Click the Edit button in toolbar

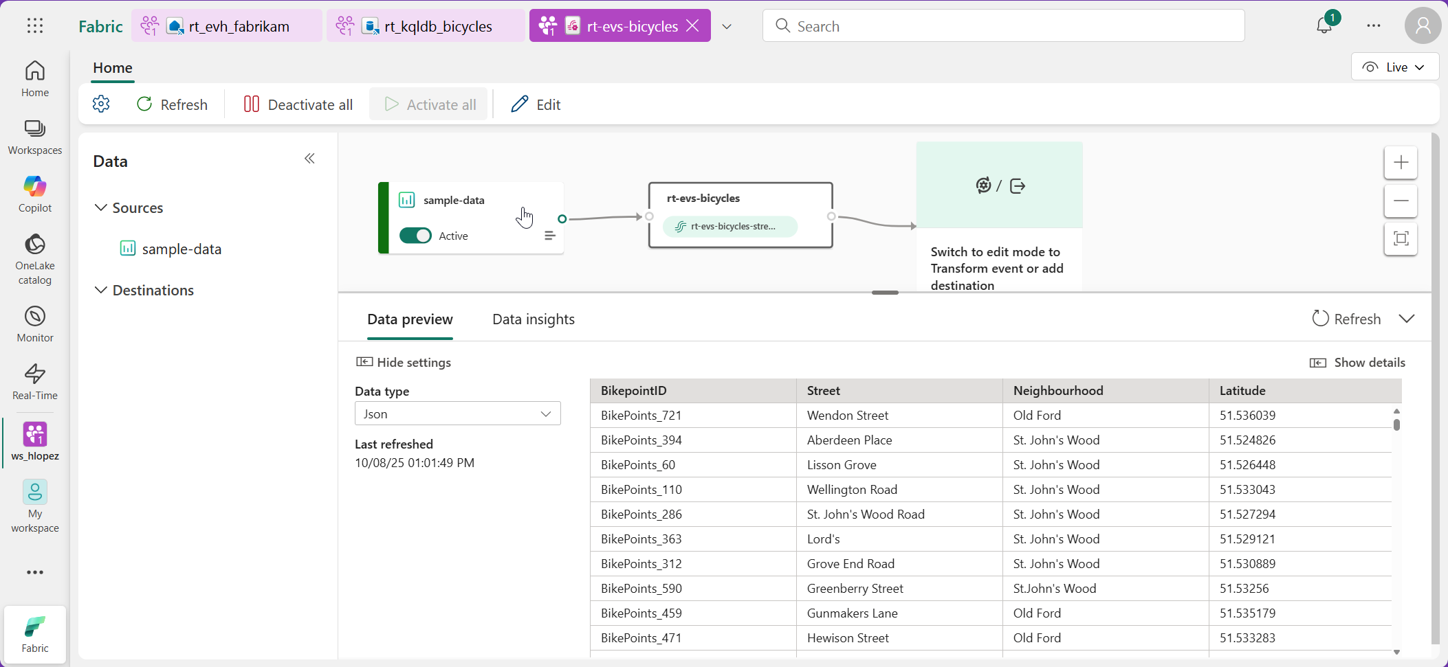click(536, 104)
